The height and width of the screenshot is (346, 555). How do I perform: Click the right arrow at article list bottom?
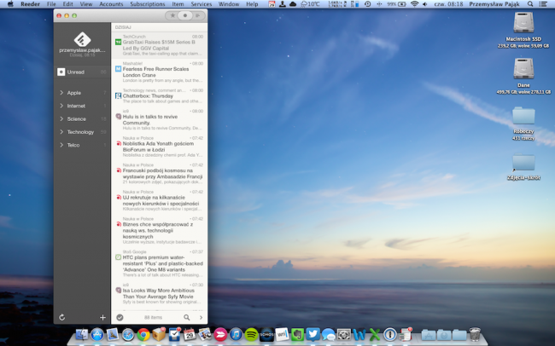(201, 317)
